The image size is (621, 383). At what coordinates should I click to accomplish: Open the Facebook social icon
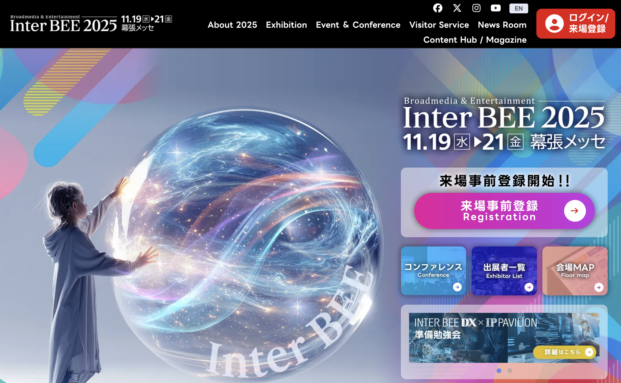(438, 8)
